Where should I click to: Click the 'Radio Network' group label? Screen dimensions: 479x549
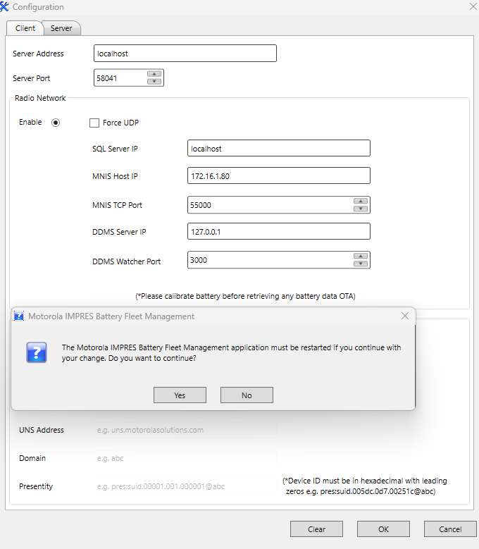tap(40, 98)
